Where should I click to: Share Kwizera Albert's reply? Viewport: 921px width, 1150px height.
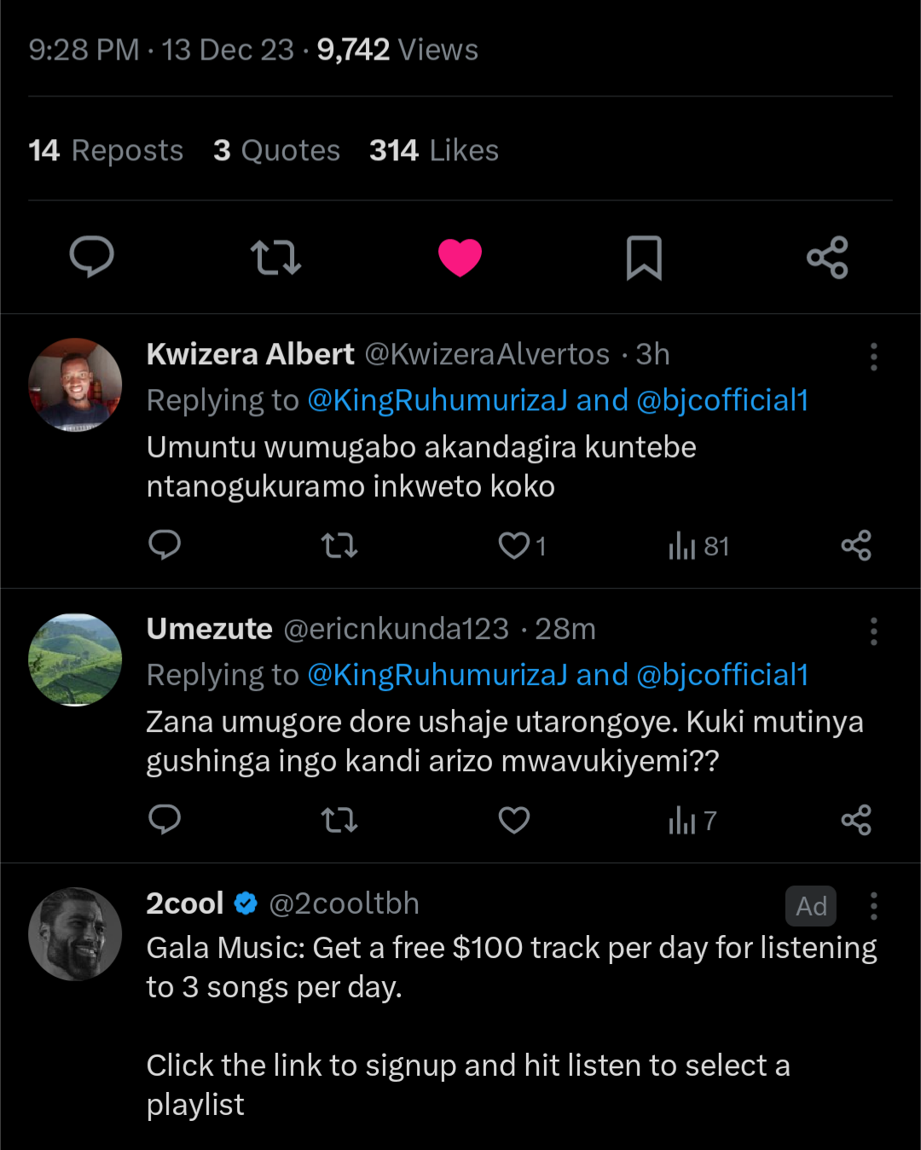(x=855, y=545)
